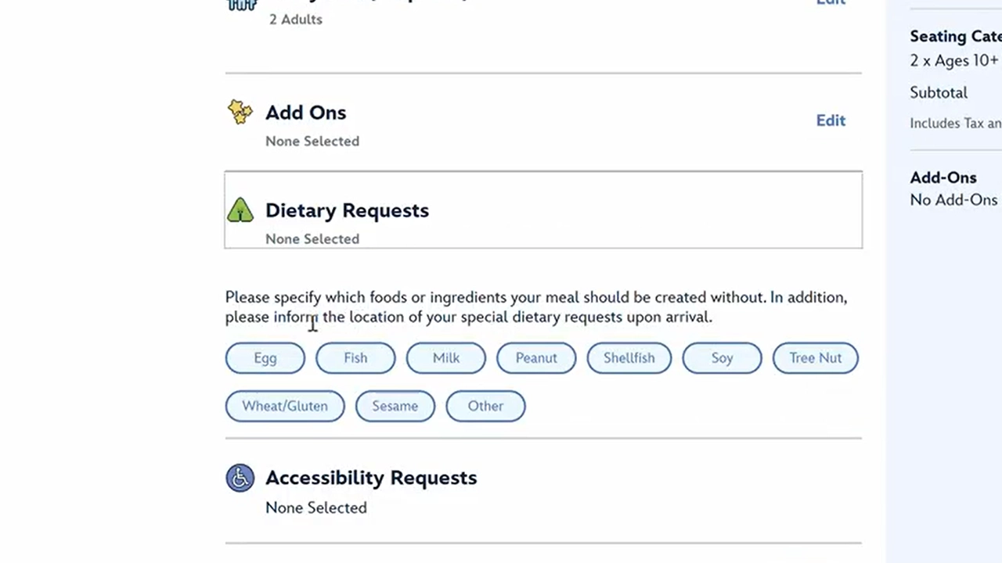Image resolution: width=1002 pixels, height=563 pixels.
Task: Toggle the Fish dietary option
Action: [x=355, y=358]
